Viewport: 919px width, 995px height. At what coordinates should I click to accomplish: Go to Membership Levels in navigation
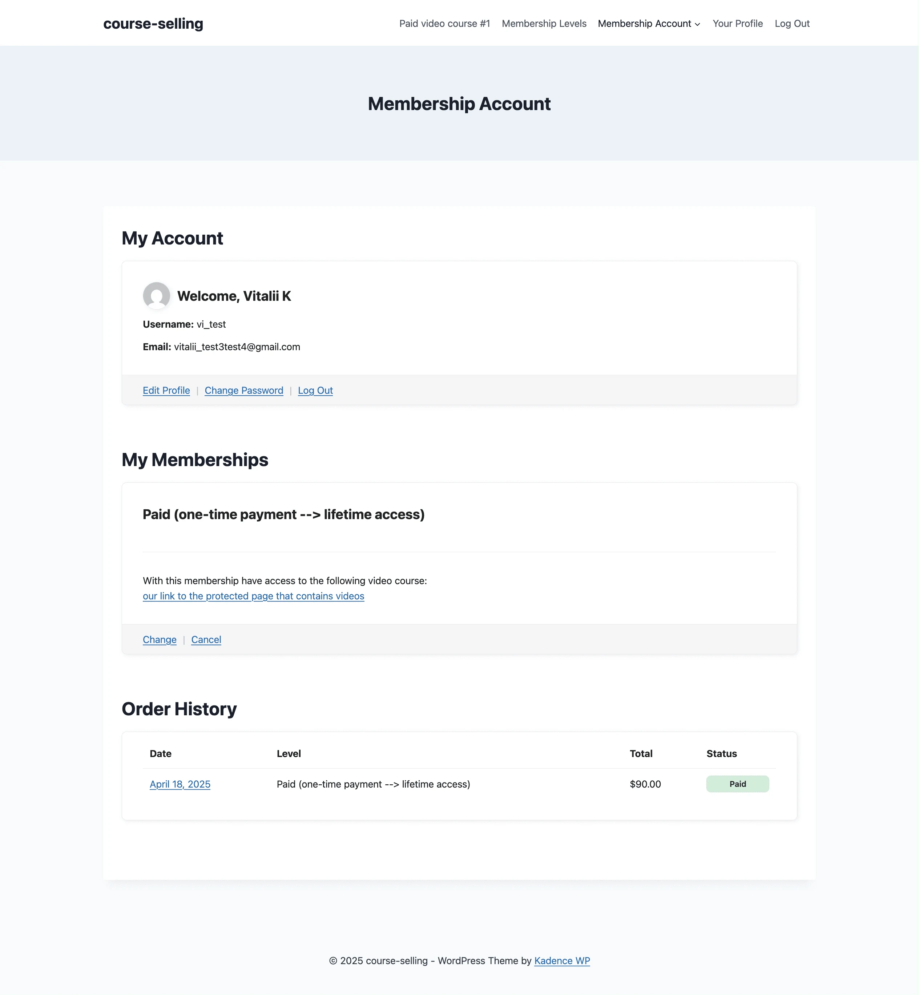click(x=544, y=23)
